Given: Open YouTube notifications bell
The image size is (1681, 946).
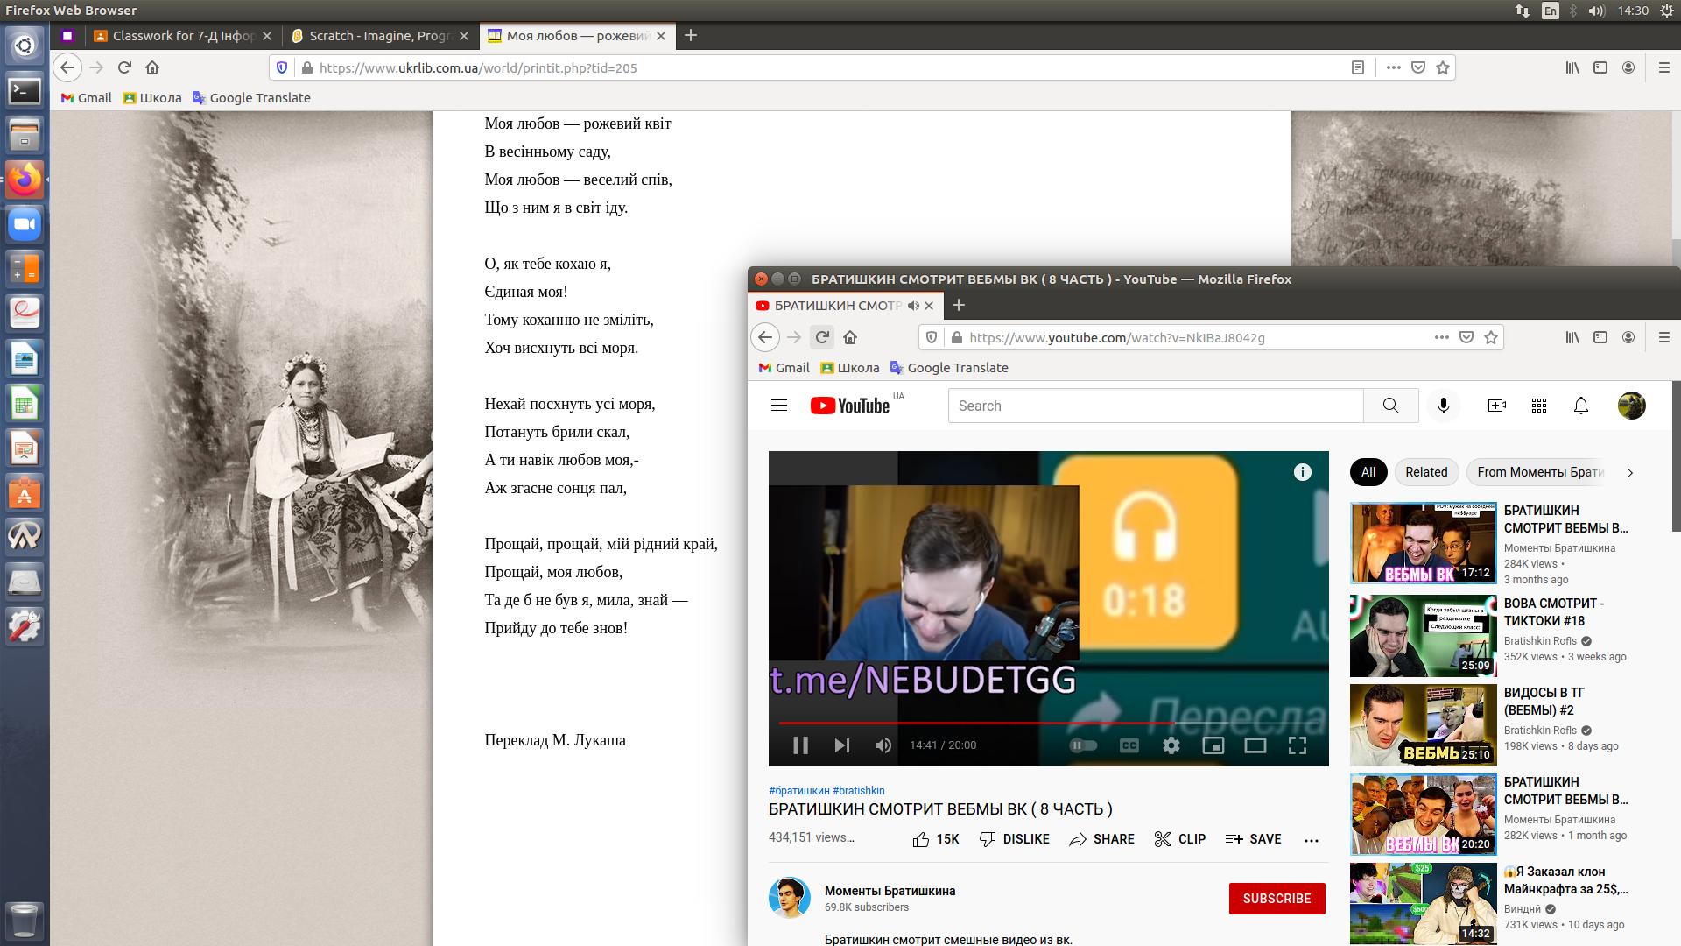Looking at the screenshot, I should (1580, 406).
